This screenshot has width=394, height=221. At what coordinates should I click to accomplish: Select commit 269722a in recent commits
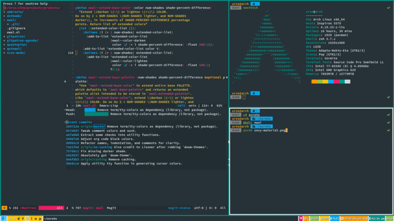click(x=141, y=127)
